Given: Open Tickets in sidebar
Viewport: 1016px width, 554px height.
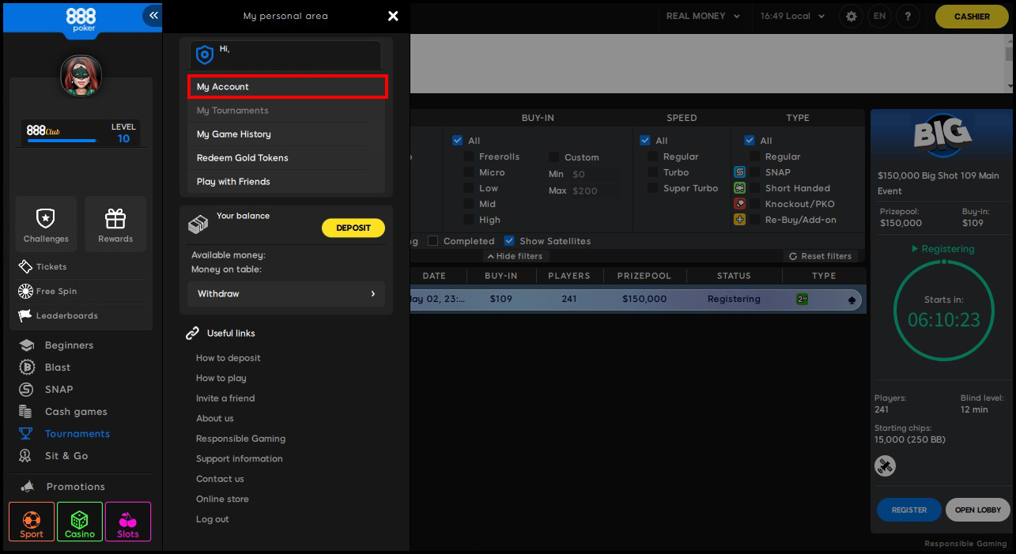Looking at the screenshot, I should point(43,267).
